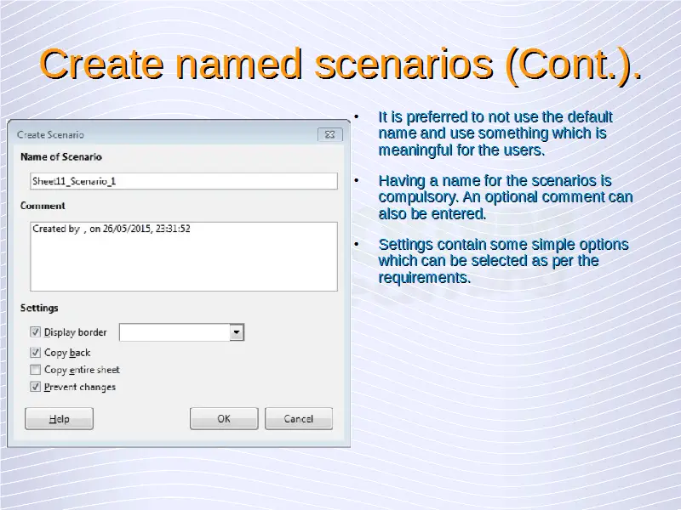Click the Create Scenario title bar
Viewport: 681px width, 510px height.
click(162, 134)
